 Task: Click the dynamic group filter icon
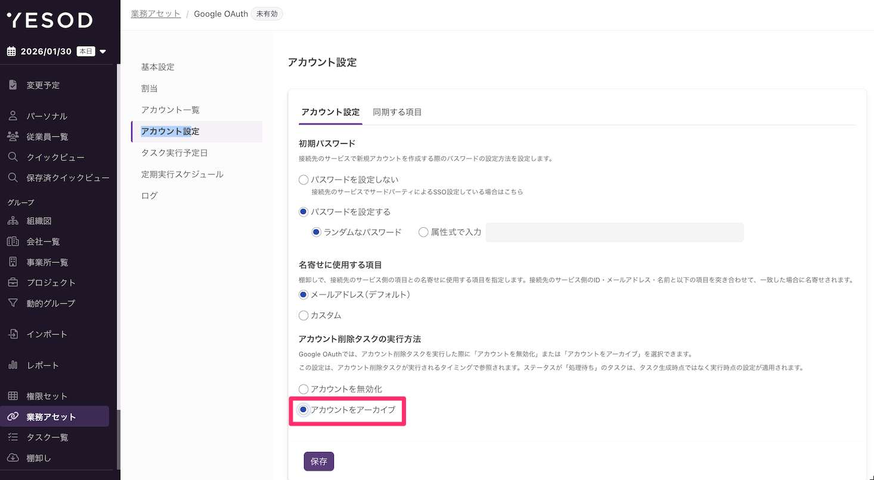tap(13, 304)
